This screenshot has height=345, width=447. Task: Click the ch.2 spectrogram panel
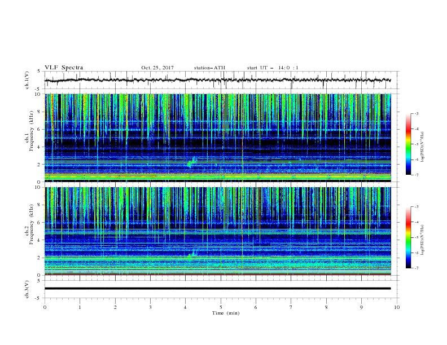(217, 231)
